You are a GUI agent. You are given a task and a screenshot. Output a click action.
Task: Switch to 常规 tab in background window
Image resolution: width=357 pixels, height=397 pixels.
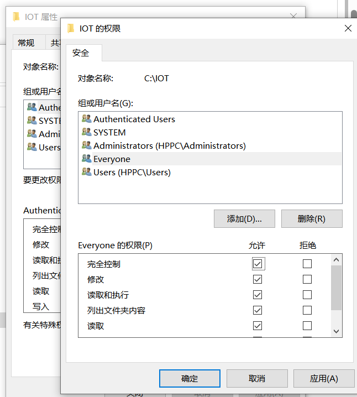(26, 43)
